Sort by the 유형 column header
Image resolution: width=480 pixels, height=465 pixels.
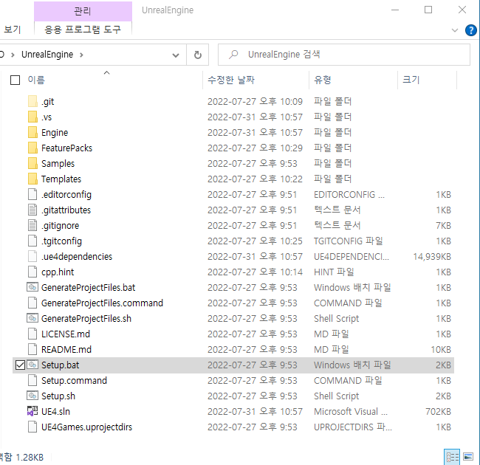tap(323, 80)
